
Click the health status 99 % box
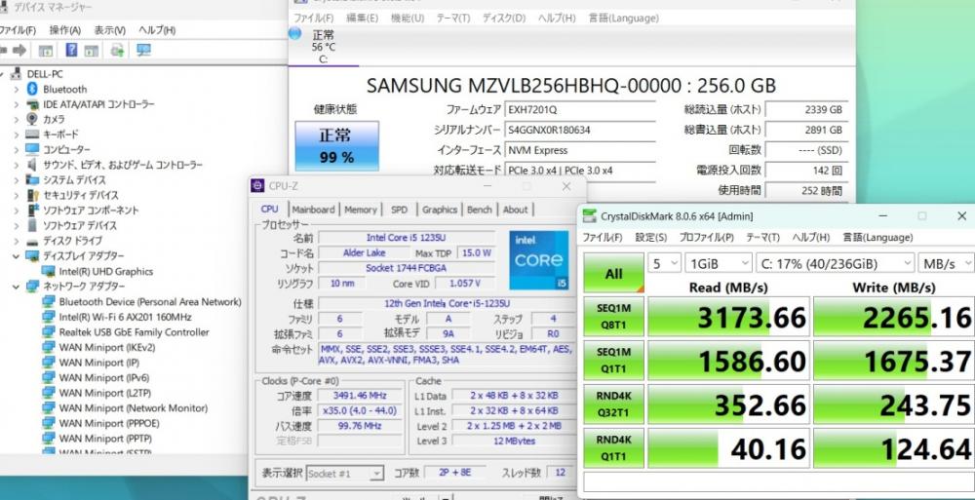(x=336, y=146)
